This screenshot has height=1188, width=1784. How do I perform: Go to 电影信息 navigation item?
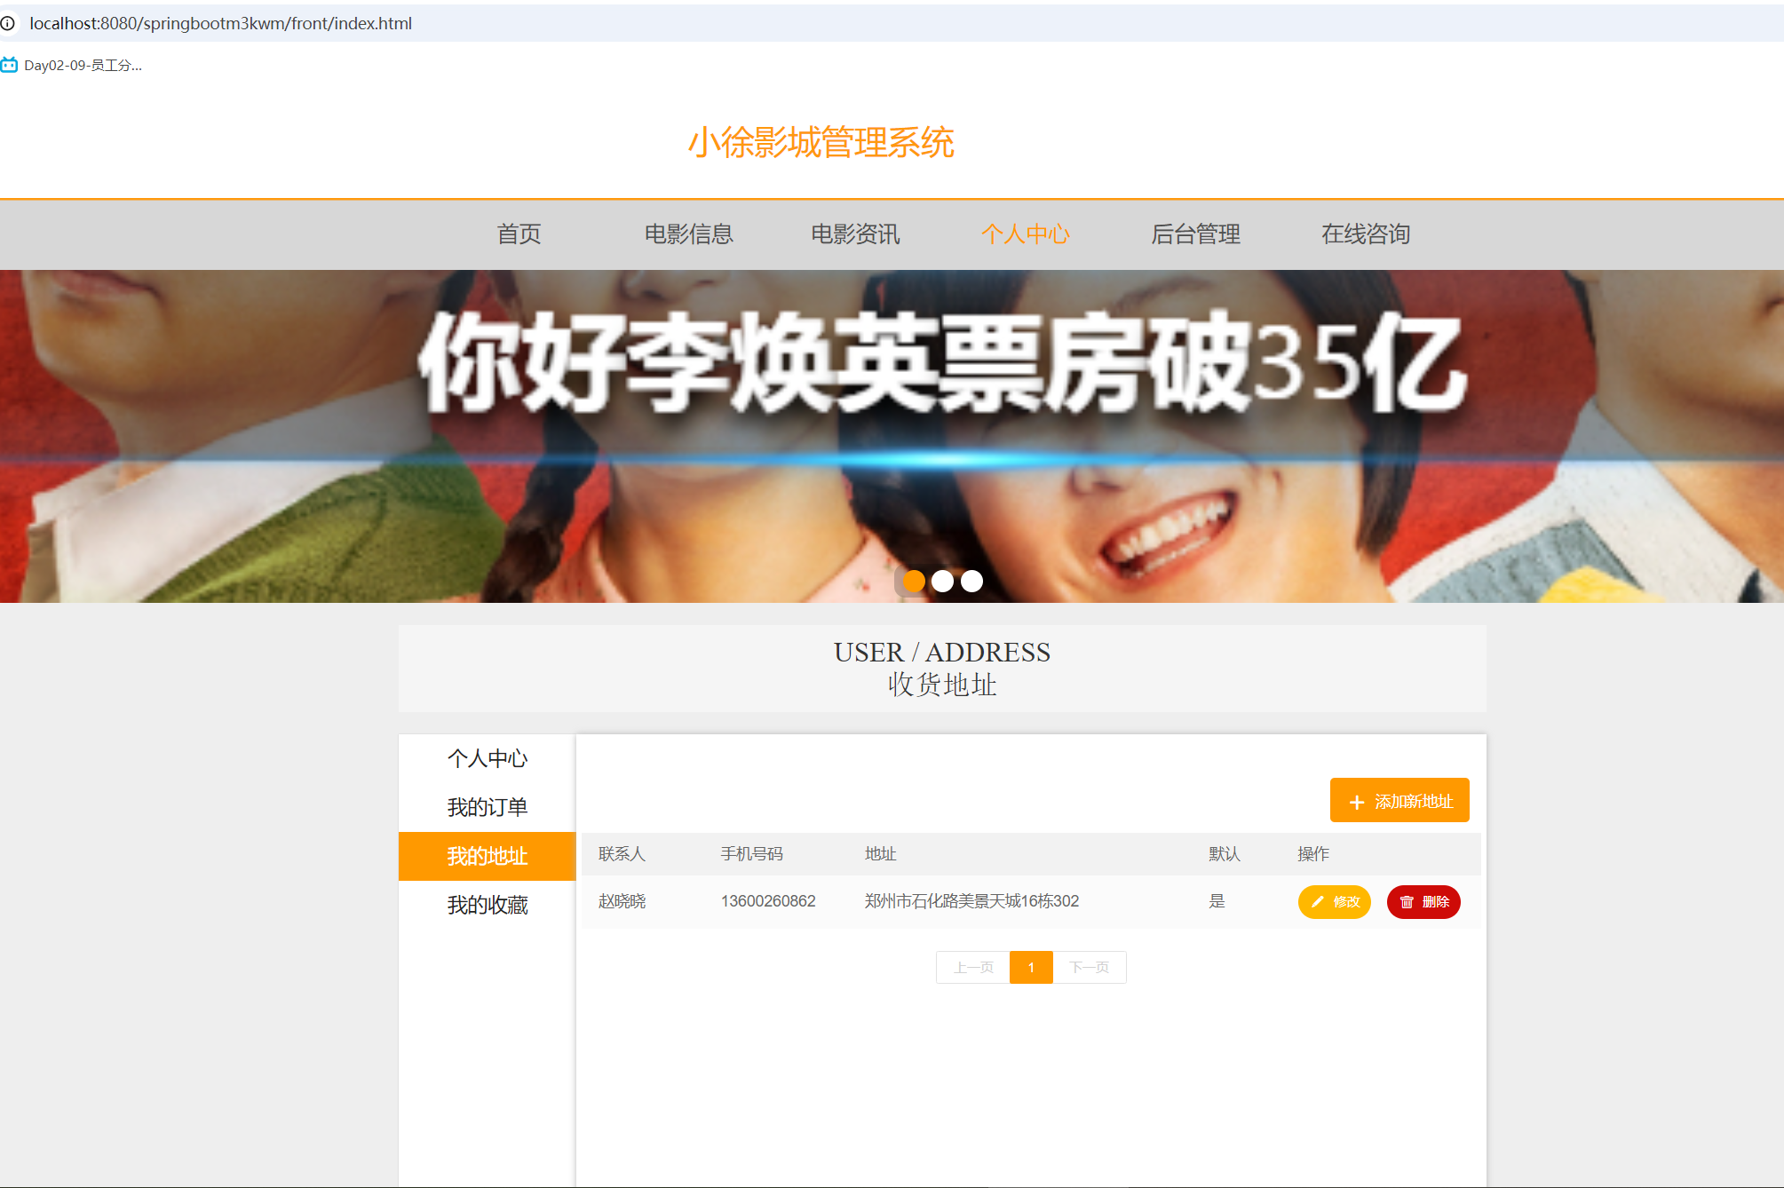point(688,234)
